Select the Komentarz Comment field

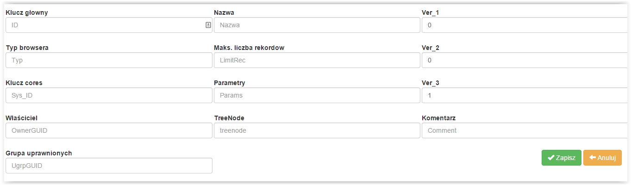tap(526, 130)
